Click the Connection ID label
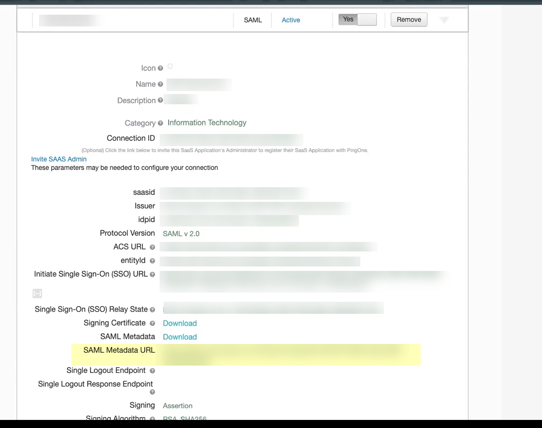 pyautogui.click(x=131, y=138)
